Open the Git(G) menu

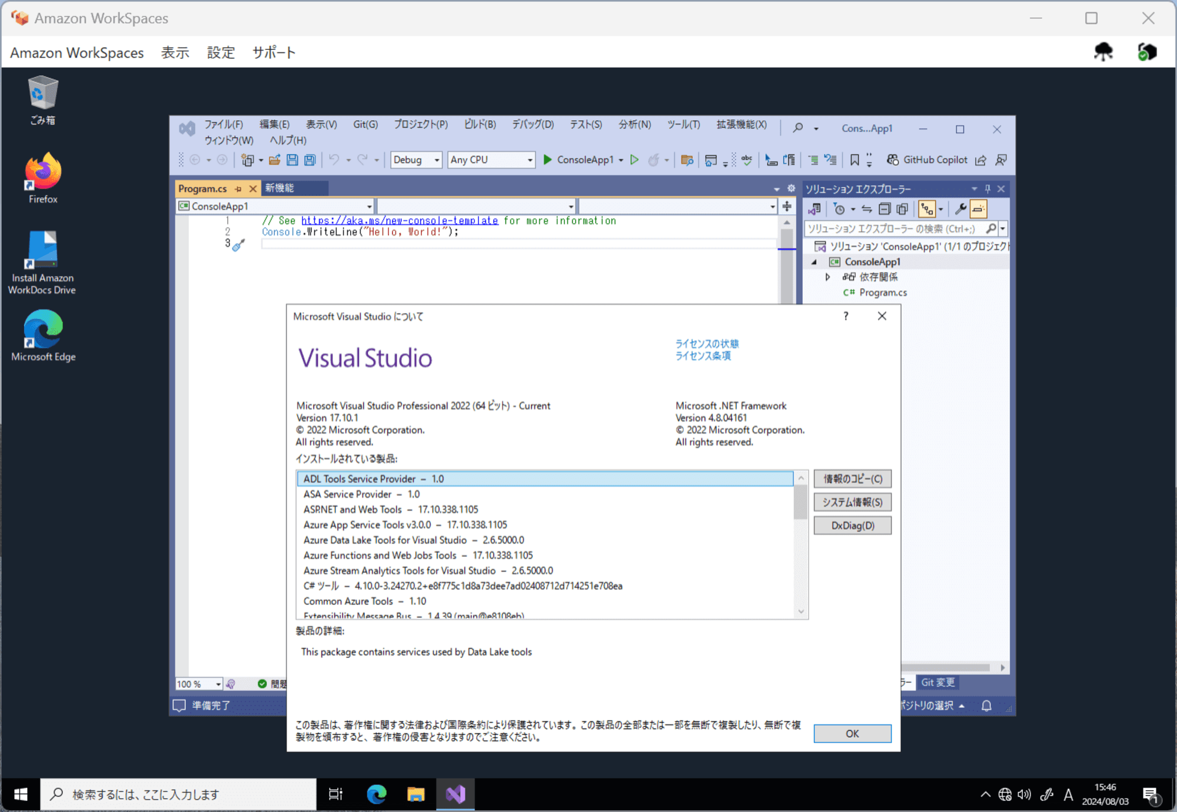(365, 124)
